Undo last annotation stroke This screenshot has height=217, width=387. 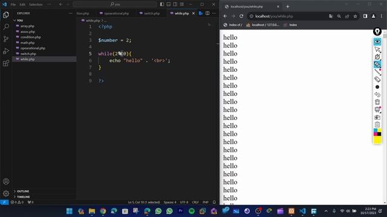pos(377,95)
